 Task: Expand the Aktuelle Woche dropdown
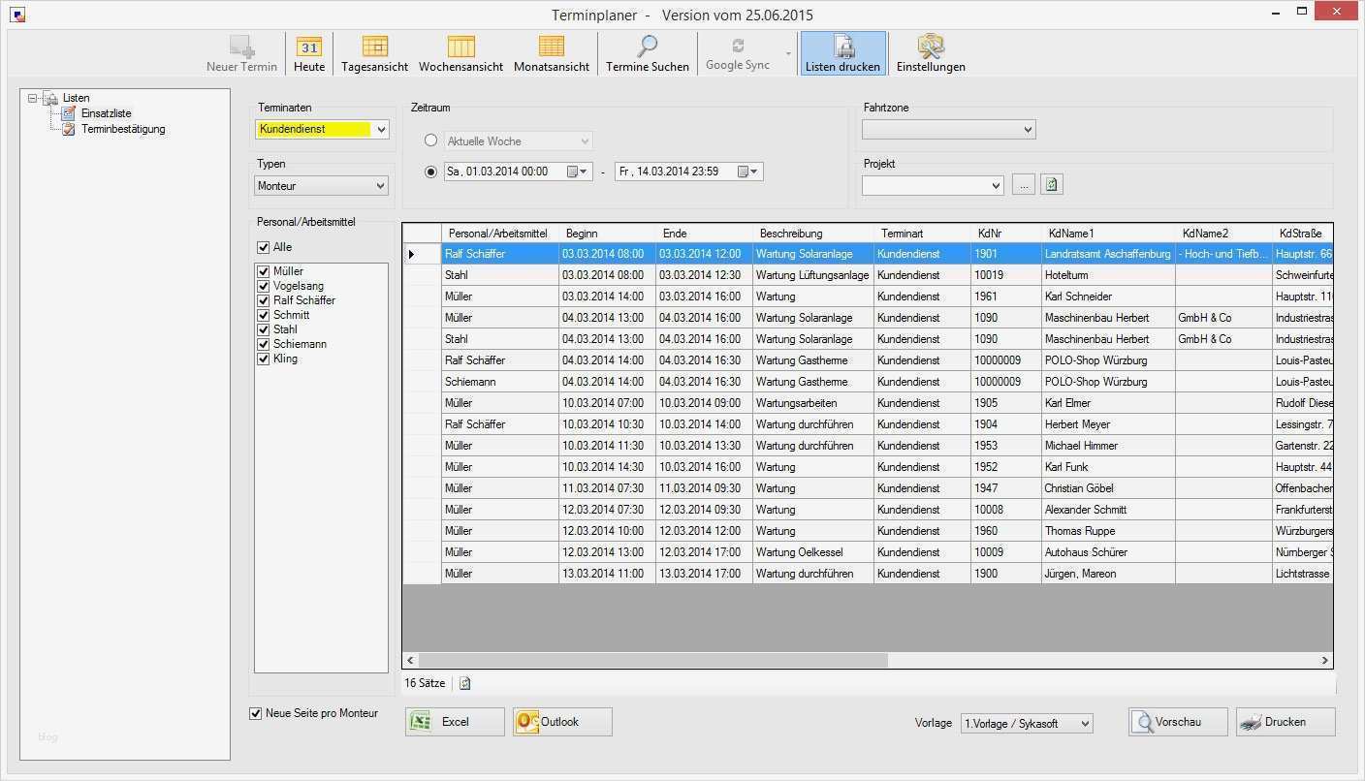pyautogui.click(x=585, y=141)
